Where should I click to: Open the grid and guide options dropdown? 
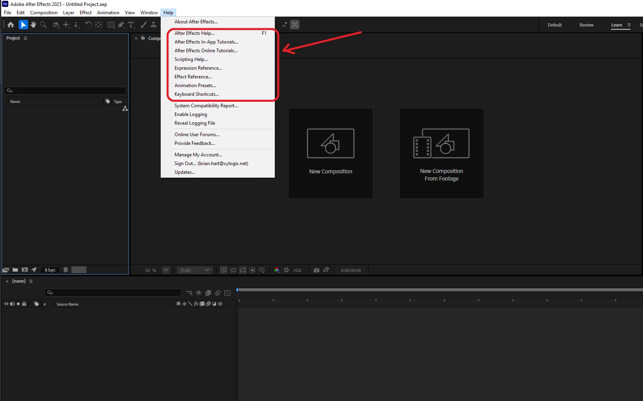point(262,270)
